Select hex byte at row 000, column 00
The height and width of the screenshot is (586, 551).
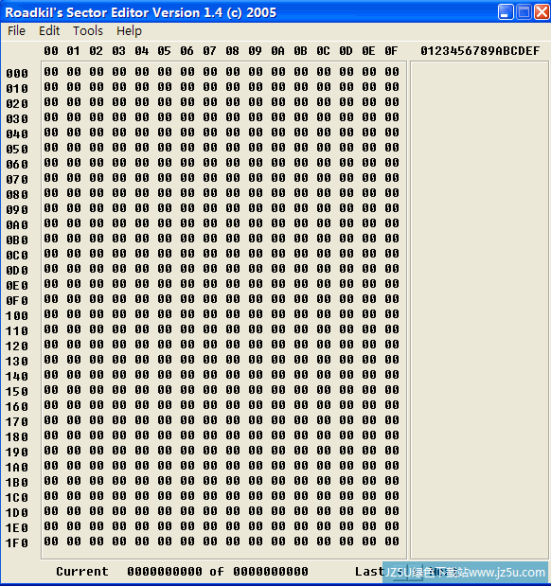click(51, 71)
